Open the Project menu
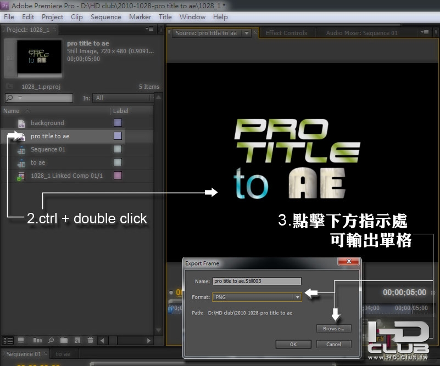 pyautogui.click(x=53, y=17)
